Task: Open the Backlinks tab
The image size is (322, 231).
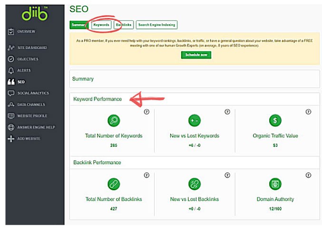Action: pos(124,25)
